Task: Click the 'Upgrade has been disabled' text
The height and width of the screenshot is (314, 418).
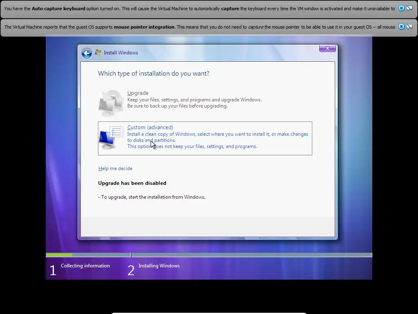Action: click(x=132, y=183)
